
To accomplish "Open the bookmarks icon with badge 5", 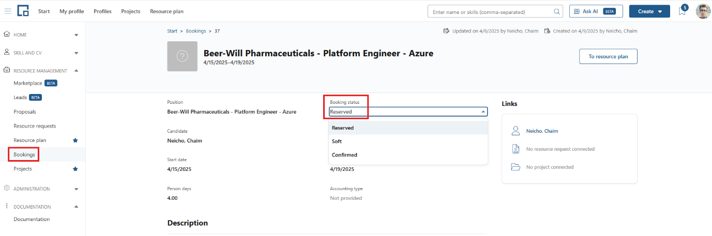I will click(x=683, y=11).
